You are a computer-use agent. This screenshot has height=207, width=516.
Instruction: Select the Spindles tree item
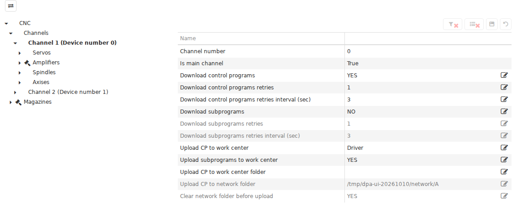(x=44, y=72)
